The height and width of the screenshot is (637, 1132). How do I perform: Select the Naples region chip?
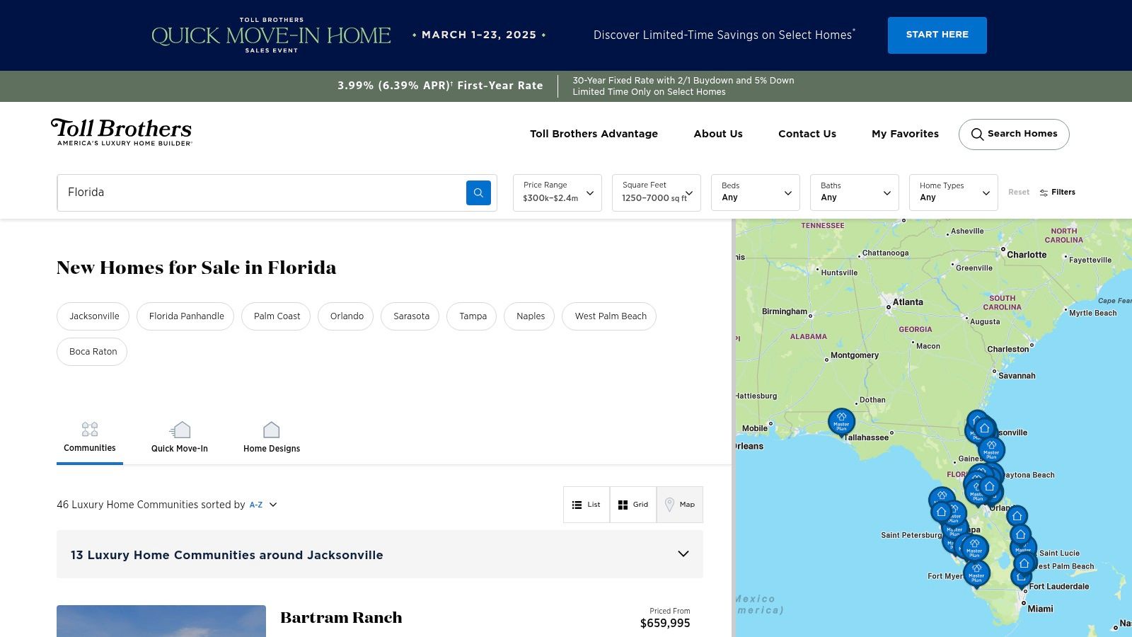pos(530,316)
